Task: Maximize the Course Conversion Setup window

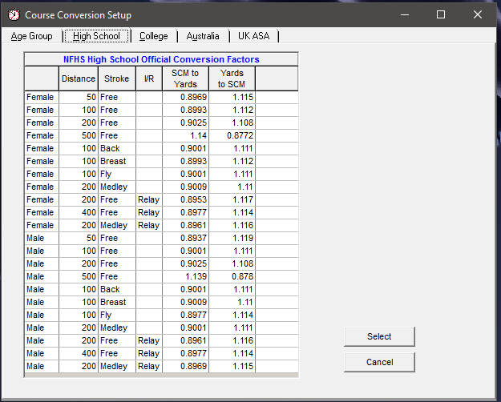Action: [441, 14]
